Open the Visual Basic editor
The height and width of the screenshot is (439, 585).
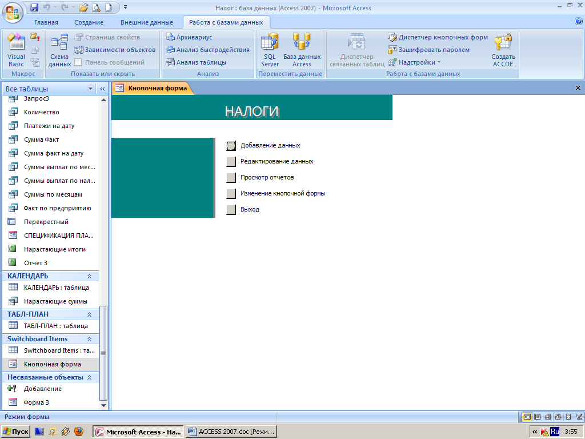tap(16, 50)
